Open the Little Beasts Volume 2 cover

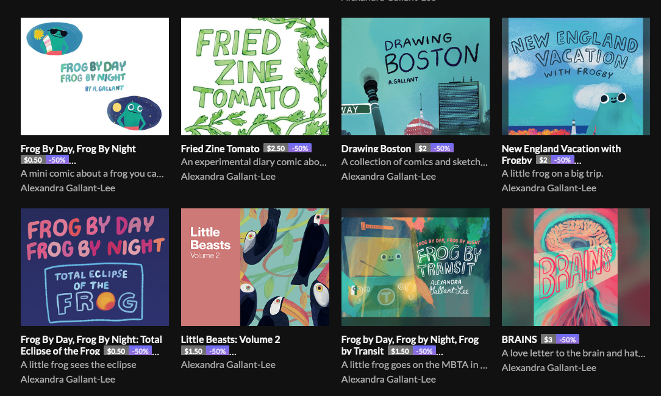click(x=255, y=267)
